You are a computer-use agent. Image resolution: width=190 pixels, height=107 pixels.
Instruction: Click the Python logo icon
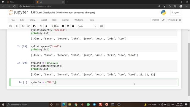pos(164,12)
